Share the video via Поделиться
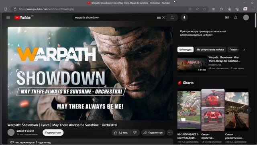Screen dimensions: 257x145 click(153, 133)
